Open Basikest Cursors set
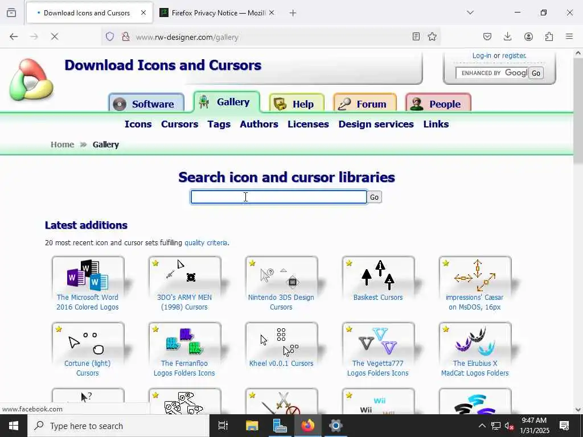 (x=378, y=279)
